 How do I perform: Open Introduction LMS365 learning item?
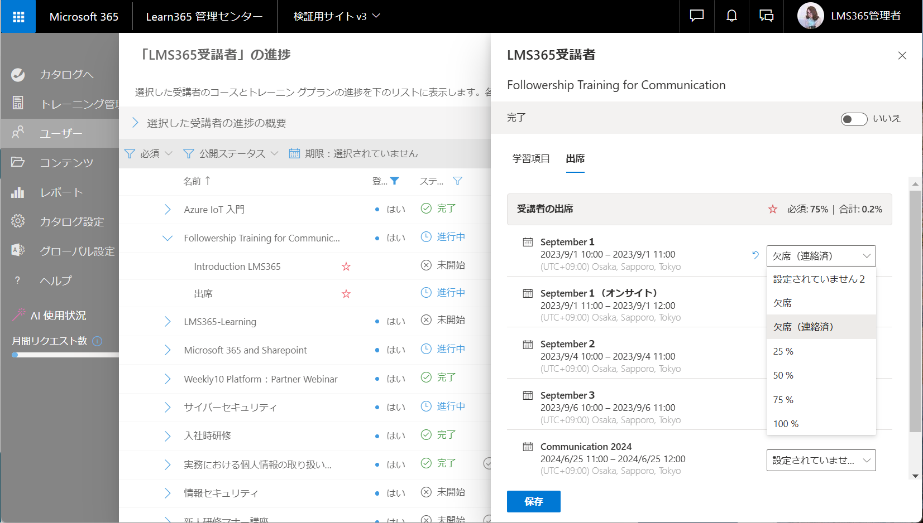(237, 267)
